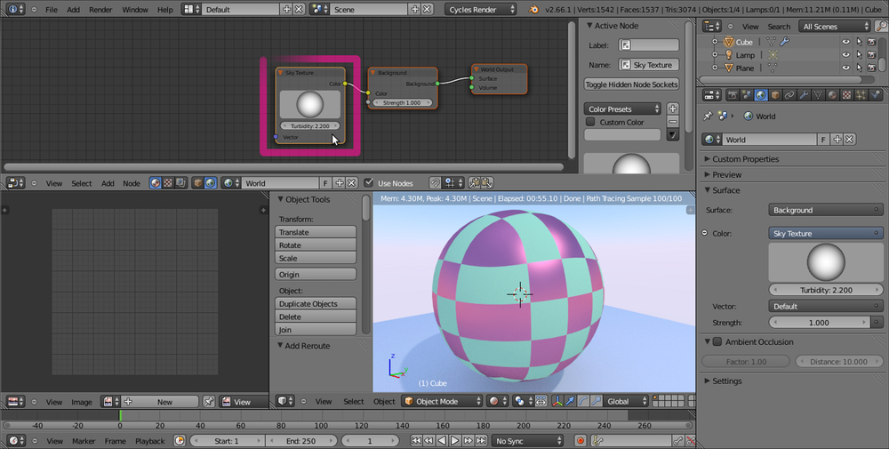The height and width of the screenshot is (449, 889).
Task: Click the Toggle Hidden Node Sockets button
Action: coord(631,84)
